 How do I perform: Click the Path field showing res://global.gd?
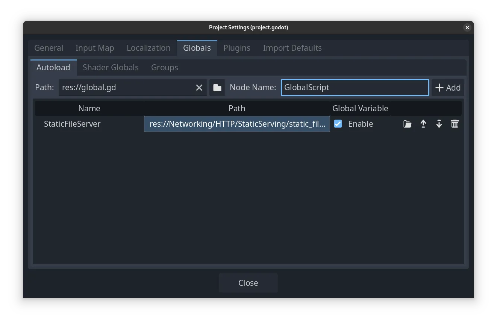pyautogui.click(x=126, y=88)
